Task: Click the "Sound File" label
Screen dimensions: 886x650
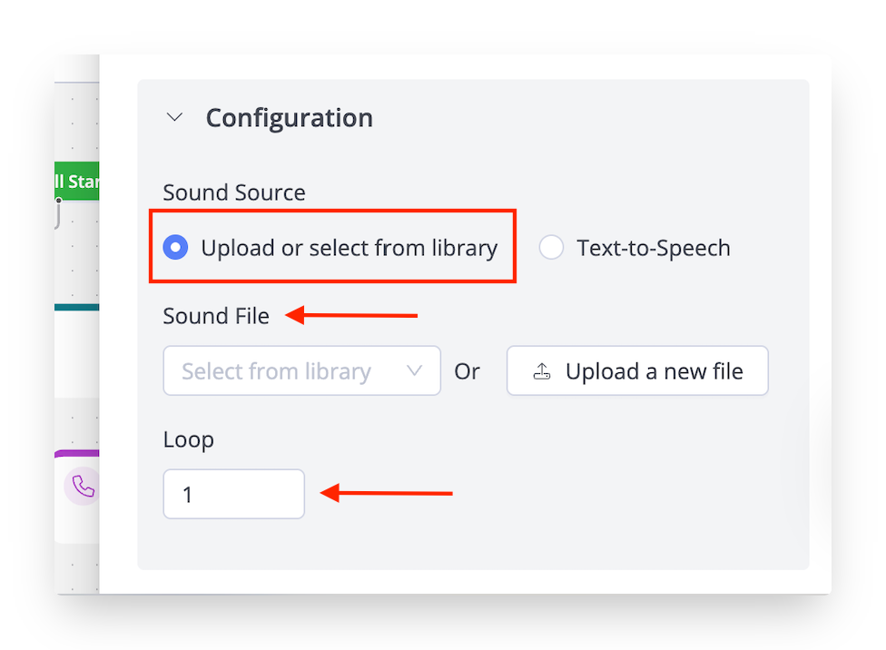Action: pyautogui.click(x=216, y=316)
